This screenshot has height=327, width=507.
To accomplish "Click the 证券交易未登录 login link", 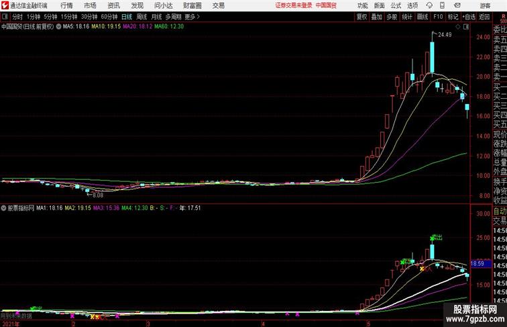I will tap(294, 5).
